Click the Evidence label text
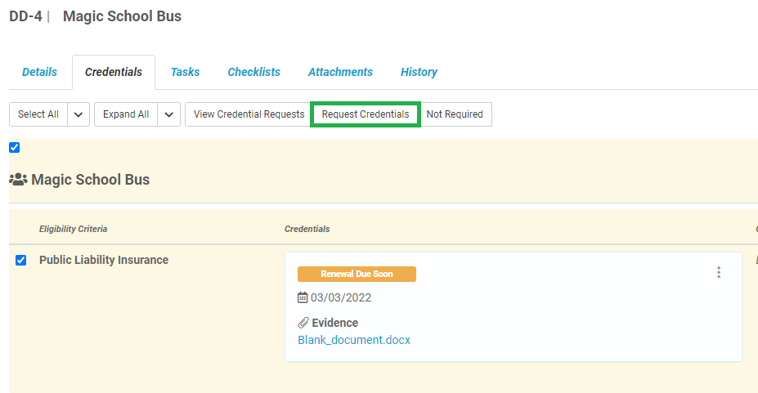 pyautogui.click(x=335, y=323)
